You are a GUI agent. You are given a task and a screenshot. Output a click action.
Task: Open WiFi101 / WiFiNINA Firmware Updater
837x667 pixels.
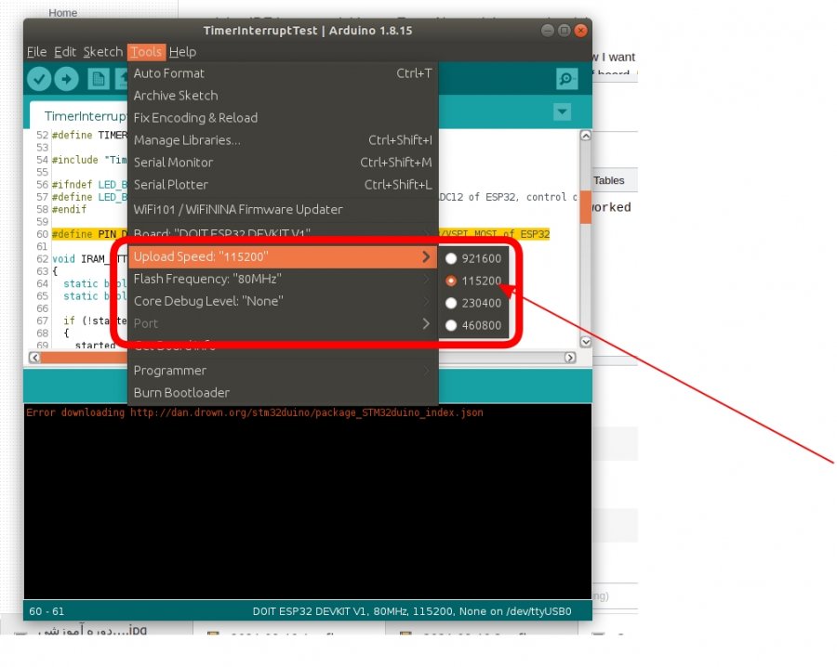(x=283, y=210)
